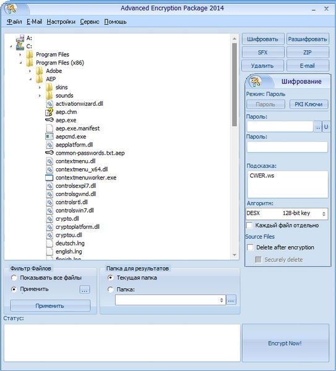This screenshot has height=371, width=336.
Task: Expand the Program Files tree node
Action: (x=20, y=54)
